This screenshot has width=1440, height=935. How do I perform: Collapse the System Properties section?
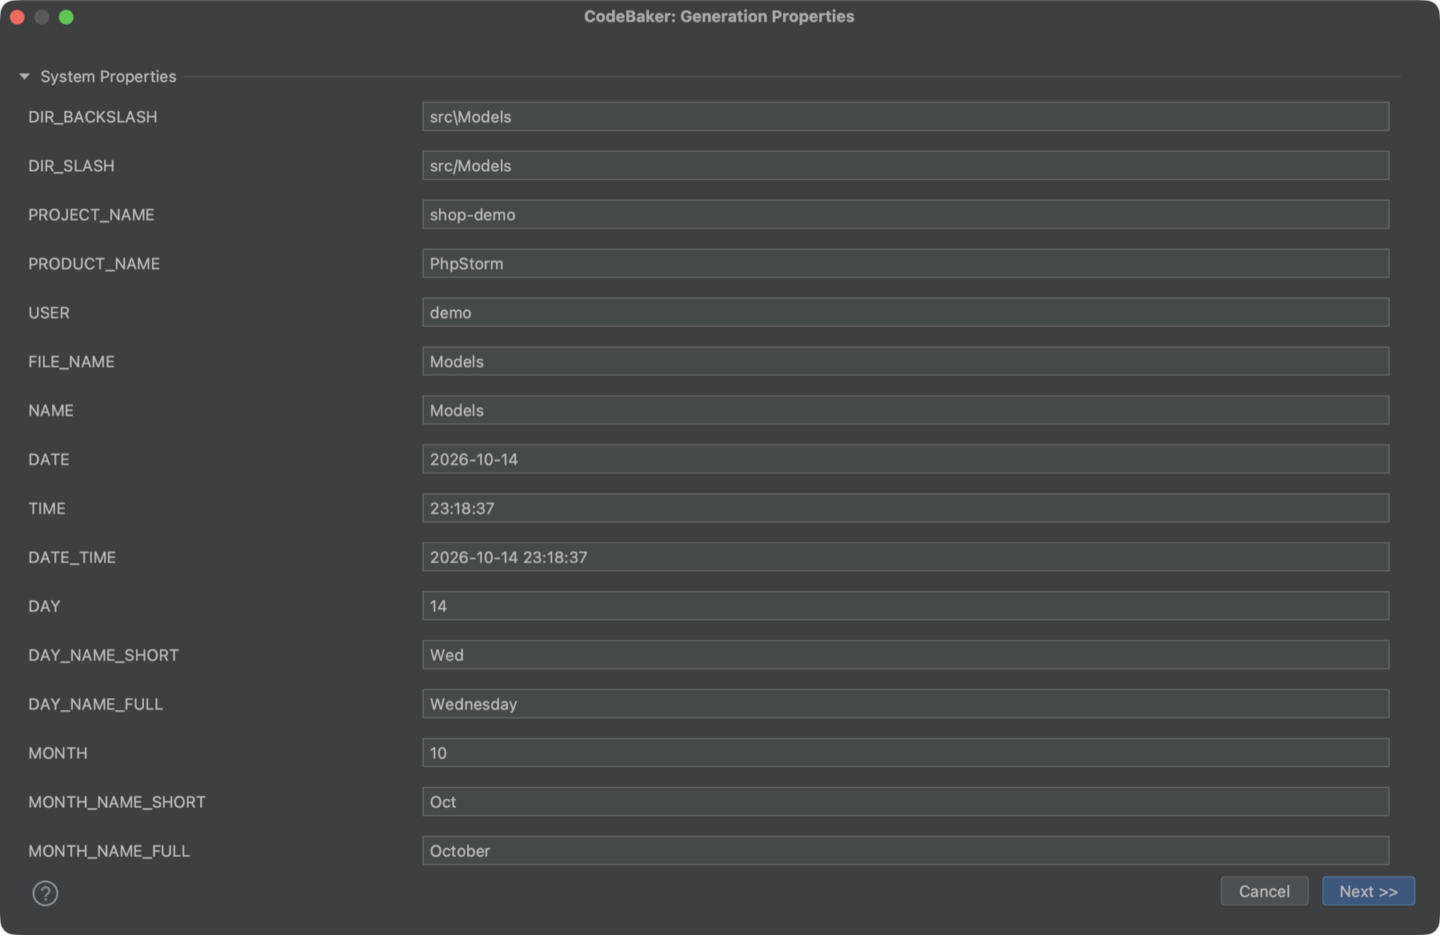pos(25,77)
